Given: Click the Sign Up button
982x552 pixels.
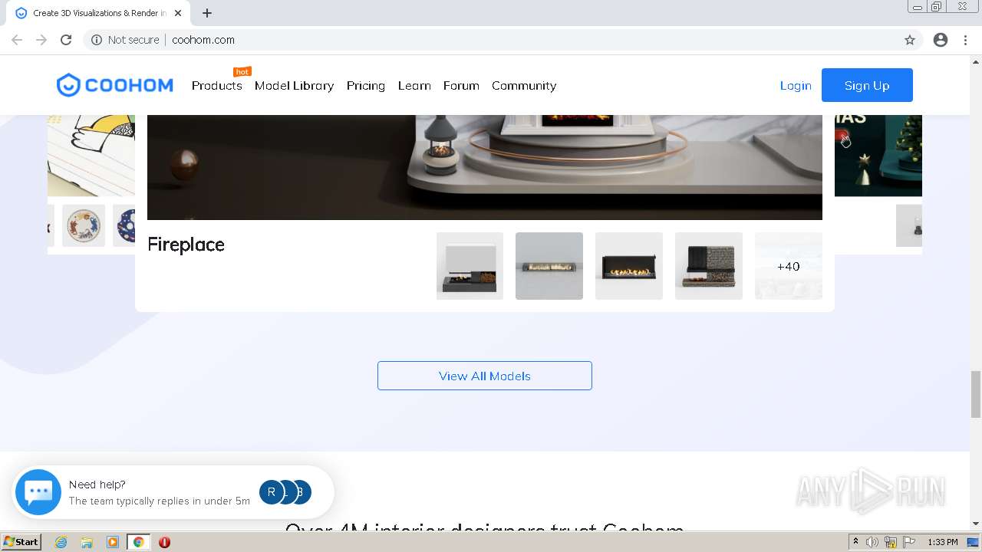Looking at the screenshot, I should tap(867, 85).
